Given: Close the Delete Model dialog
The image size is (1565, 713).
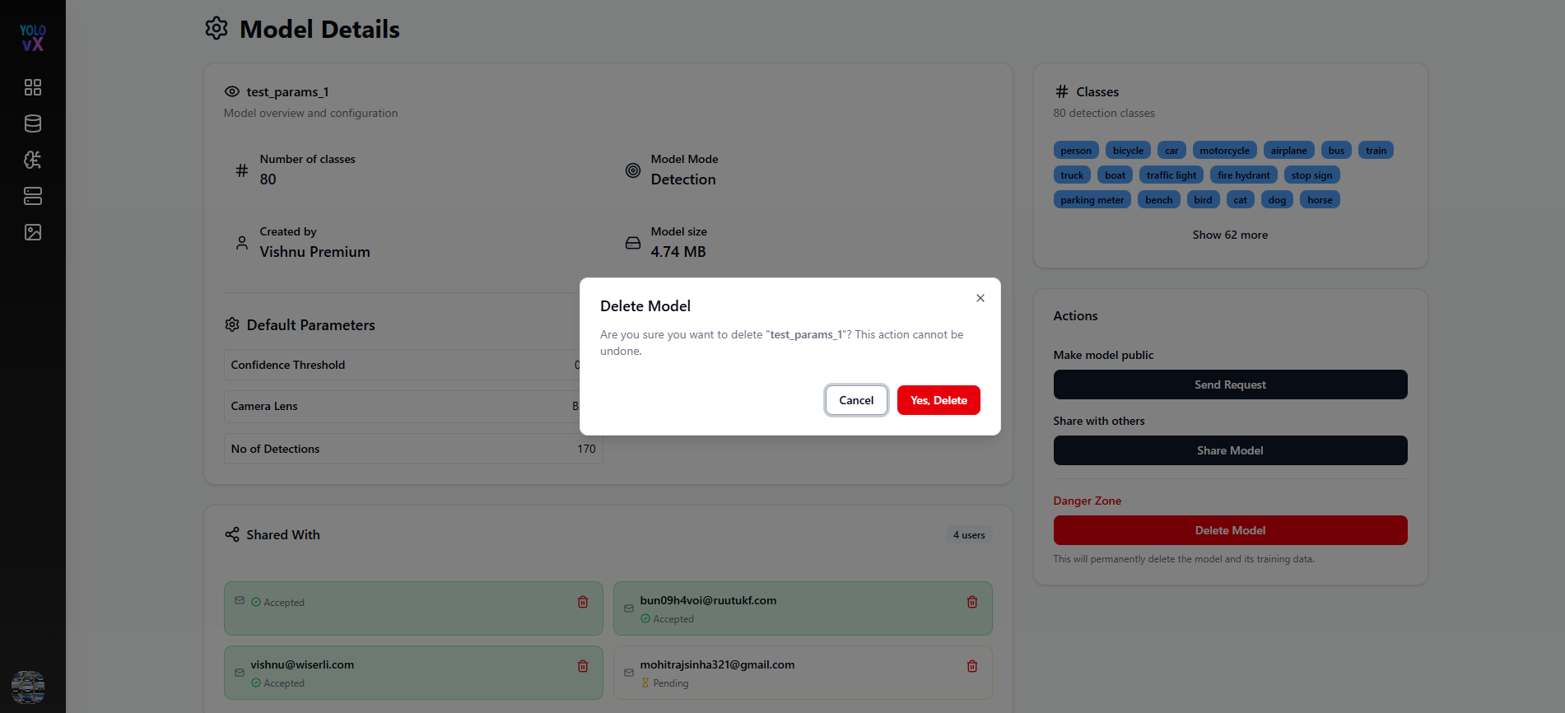Looking at the screenshot, I should coord(980,298).
